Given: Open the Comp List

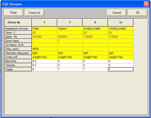Looking at the screenshot, I should (x=34, y=13).
